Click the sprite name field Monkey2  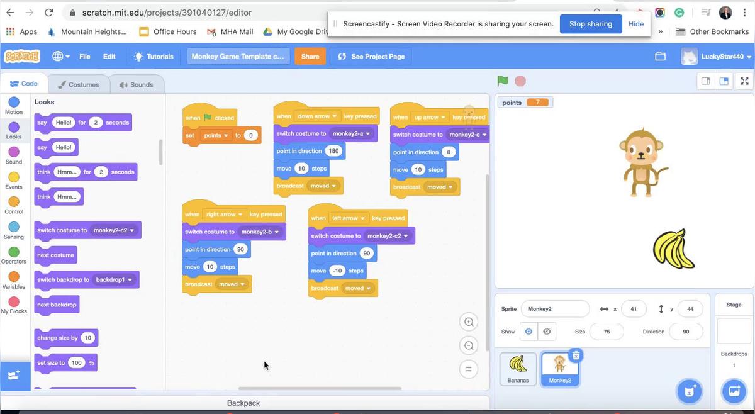pos(555,309)
